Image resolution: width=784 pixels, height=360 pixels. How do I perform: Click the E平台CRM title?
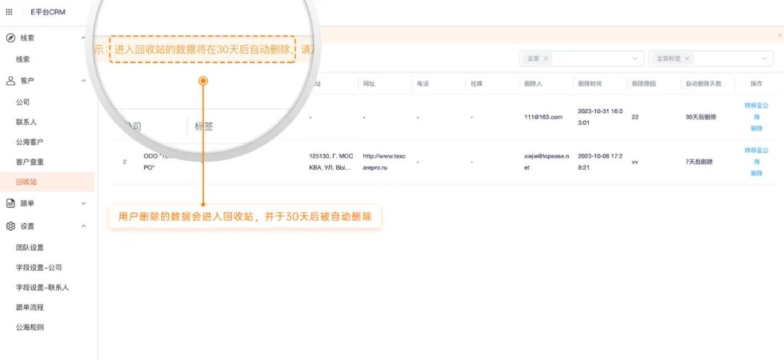(48, 12)
